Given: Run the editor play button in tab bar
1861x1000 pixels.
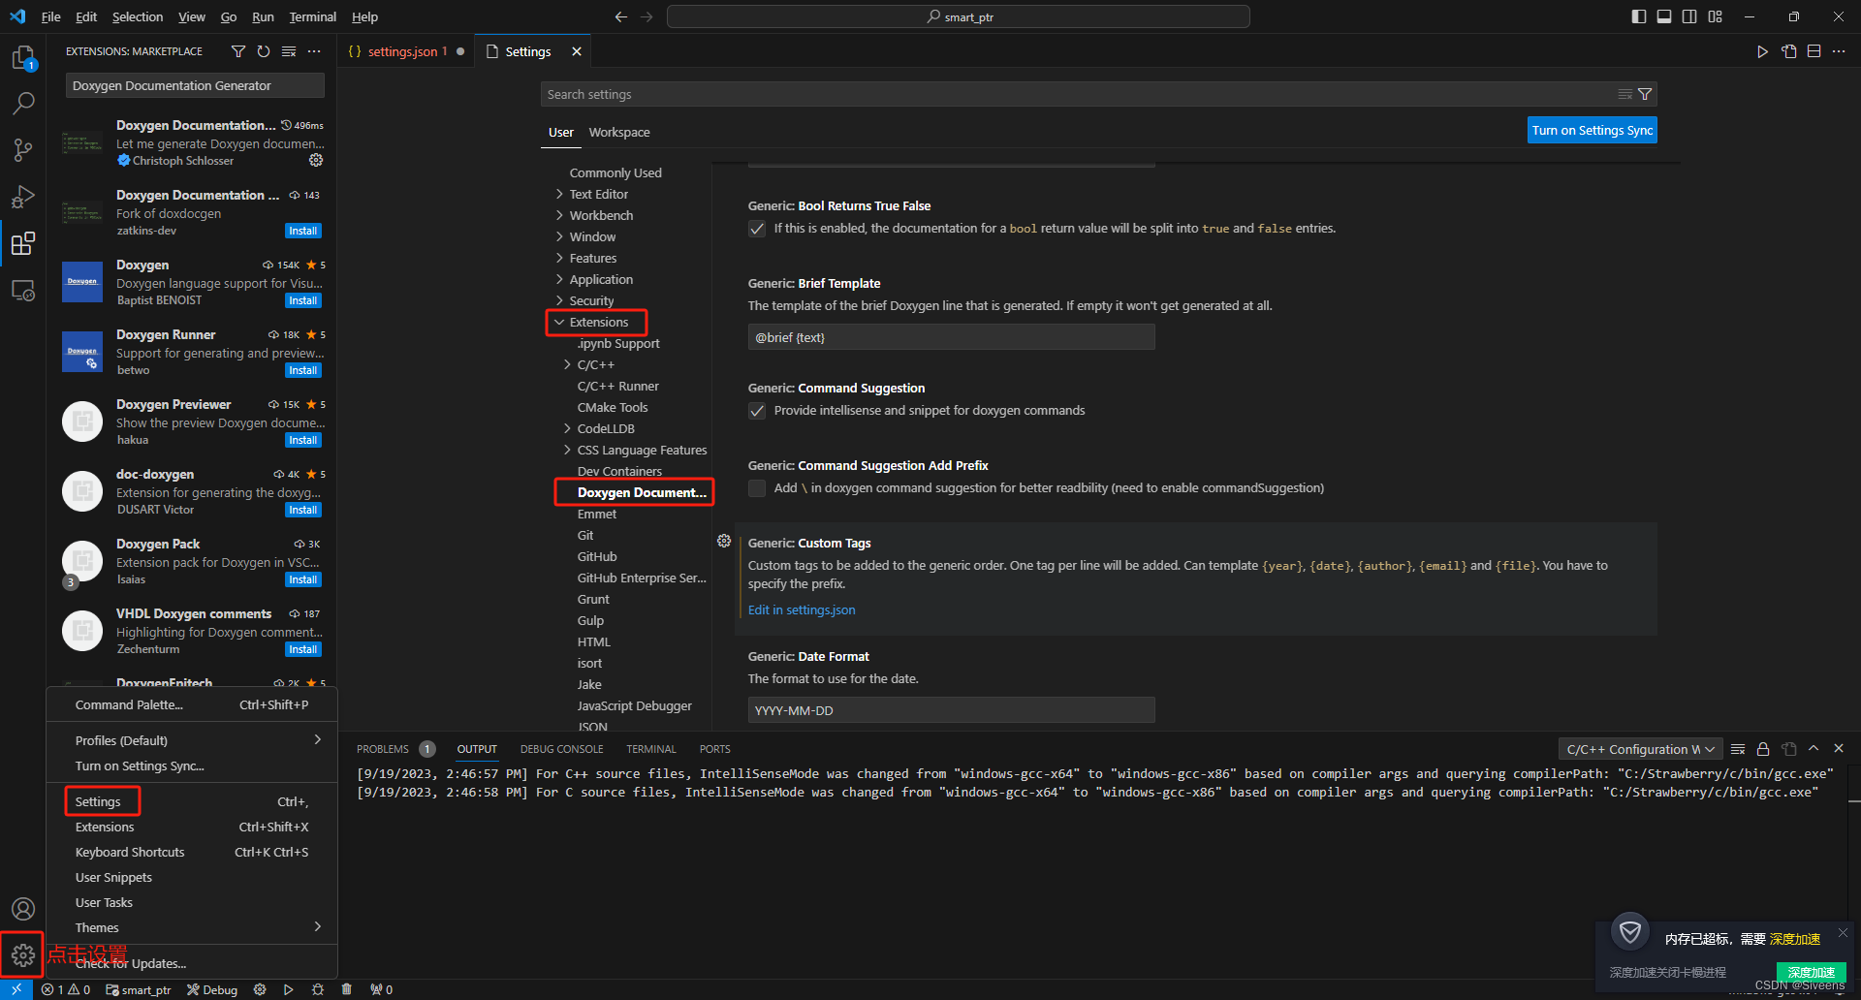Looking at the screenshot, I should 1762,51.
